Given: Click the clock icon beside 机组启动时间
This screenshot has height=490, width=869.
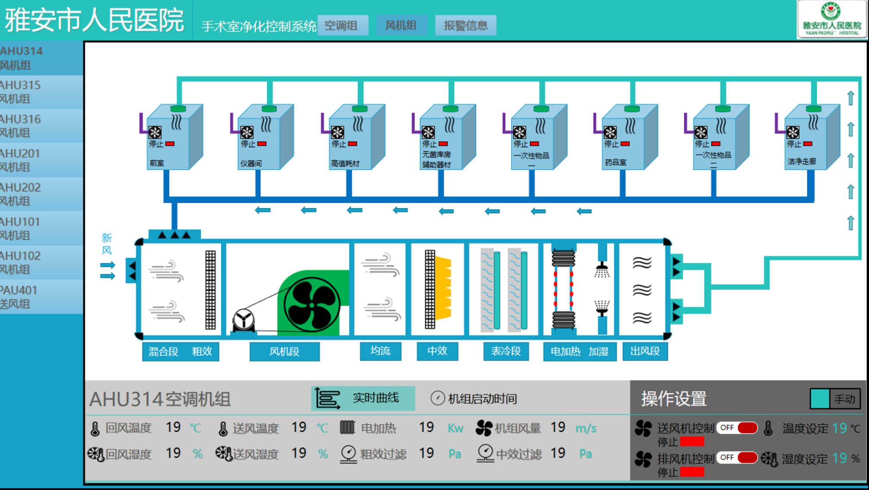Looking at the screenshot, I should pos(437,398).
